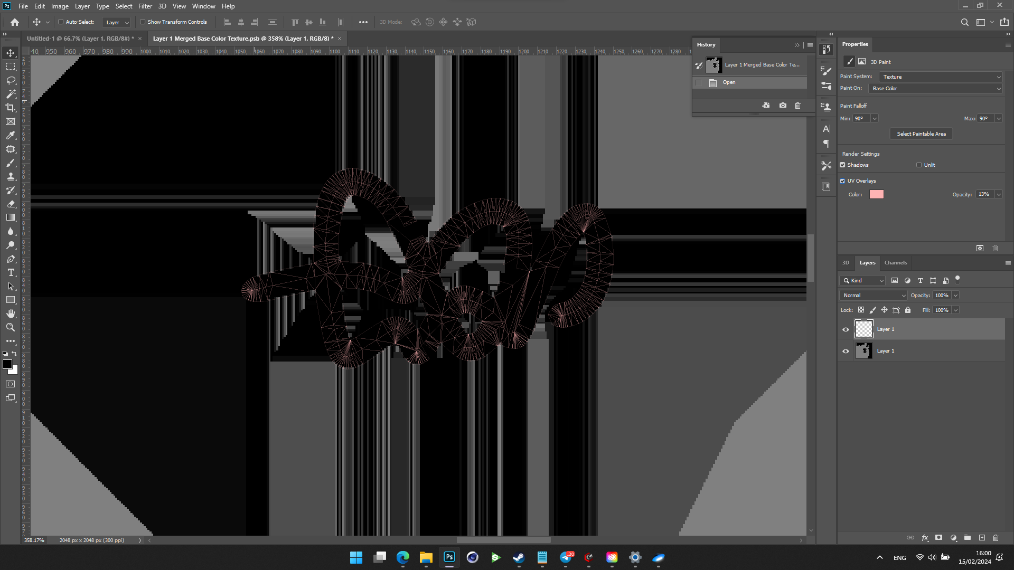This screenshot has width=1014, height=570.
Task: Open the Character panel icon
Action: (x=826, y=128)
